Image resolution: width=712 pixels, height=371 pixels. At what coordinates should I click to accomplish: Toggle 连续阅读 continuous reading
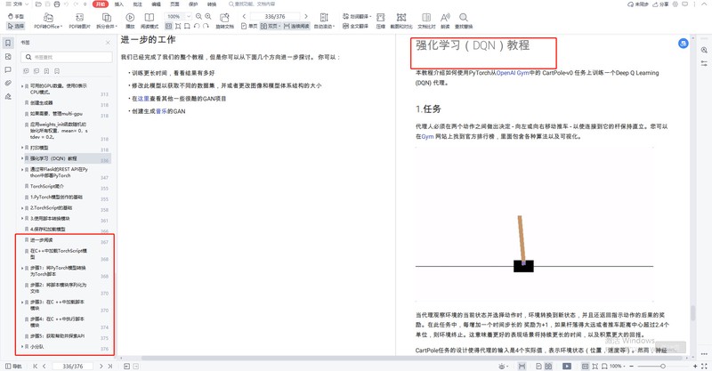(x=296, y=27)
